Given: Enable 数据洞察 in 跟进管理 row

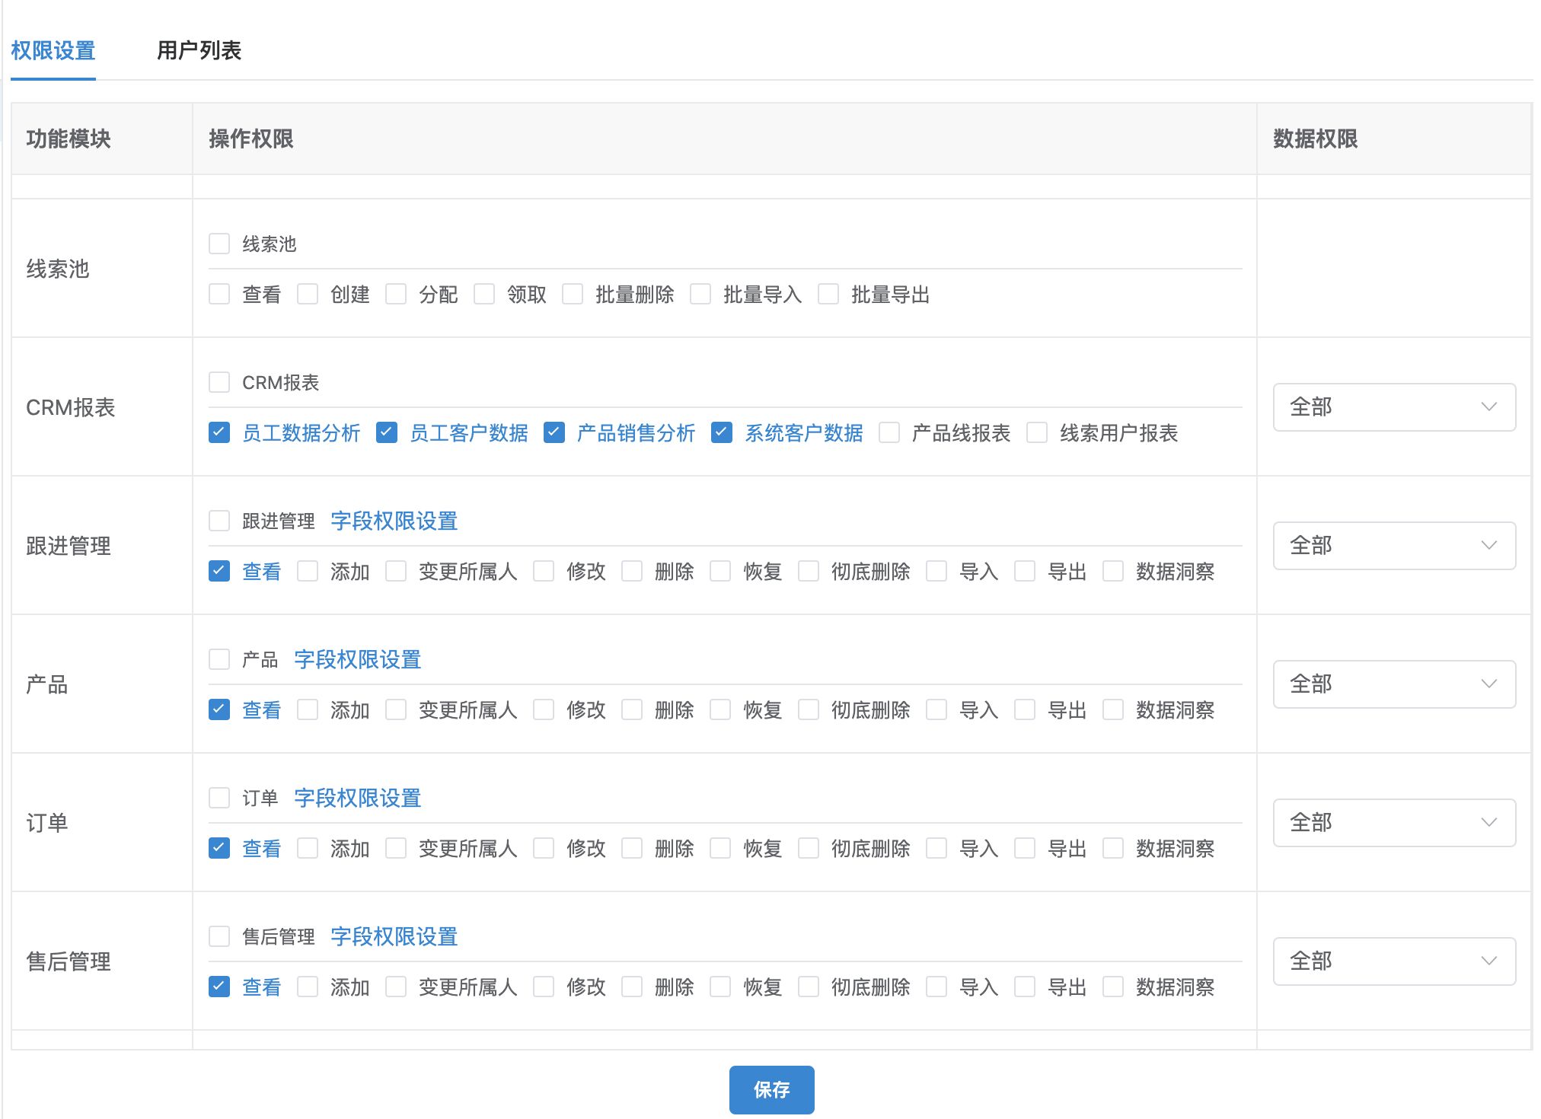Looking at the screenshot, I should [x=1113, y=572].
